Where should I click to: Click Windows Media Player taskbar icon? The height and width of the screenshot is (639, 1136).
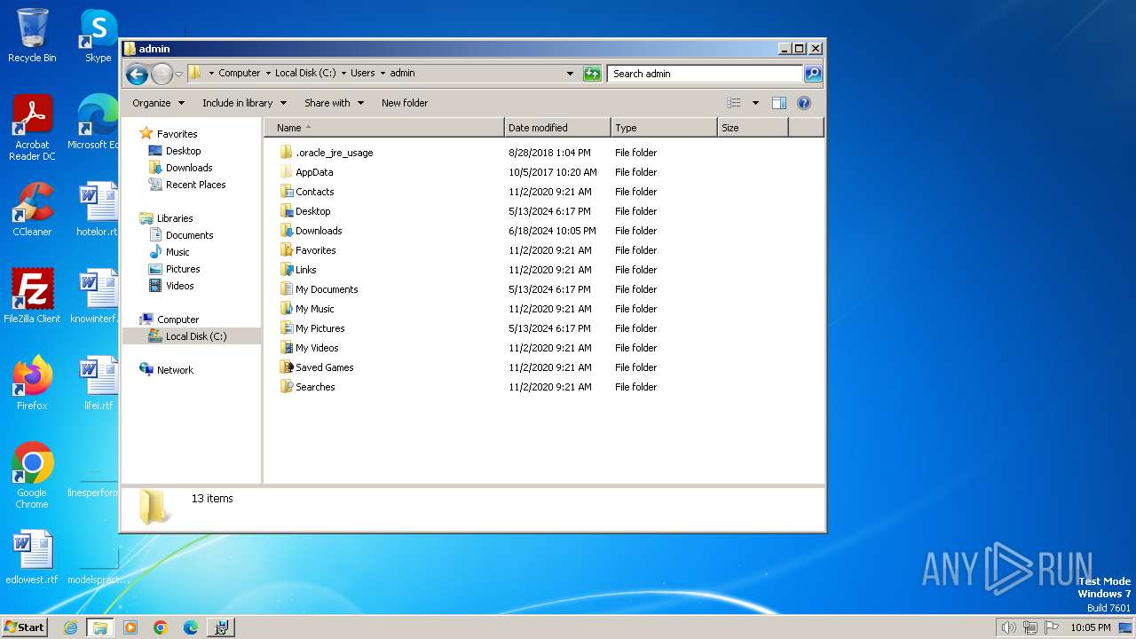click(x=130, y=627)
